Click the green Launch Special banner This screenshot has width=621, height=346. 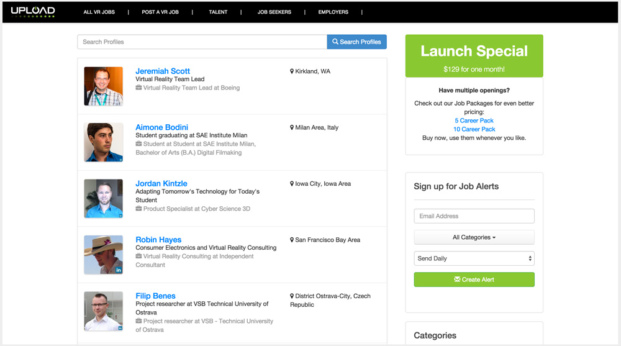click(x=474, y=57)
